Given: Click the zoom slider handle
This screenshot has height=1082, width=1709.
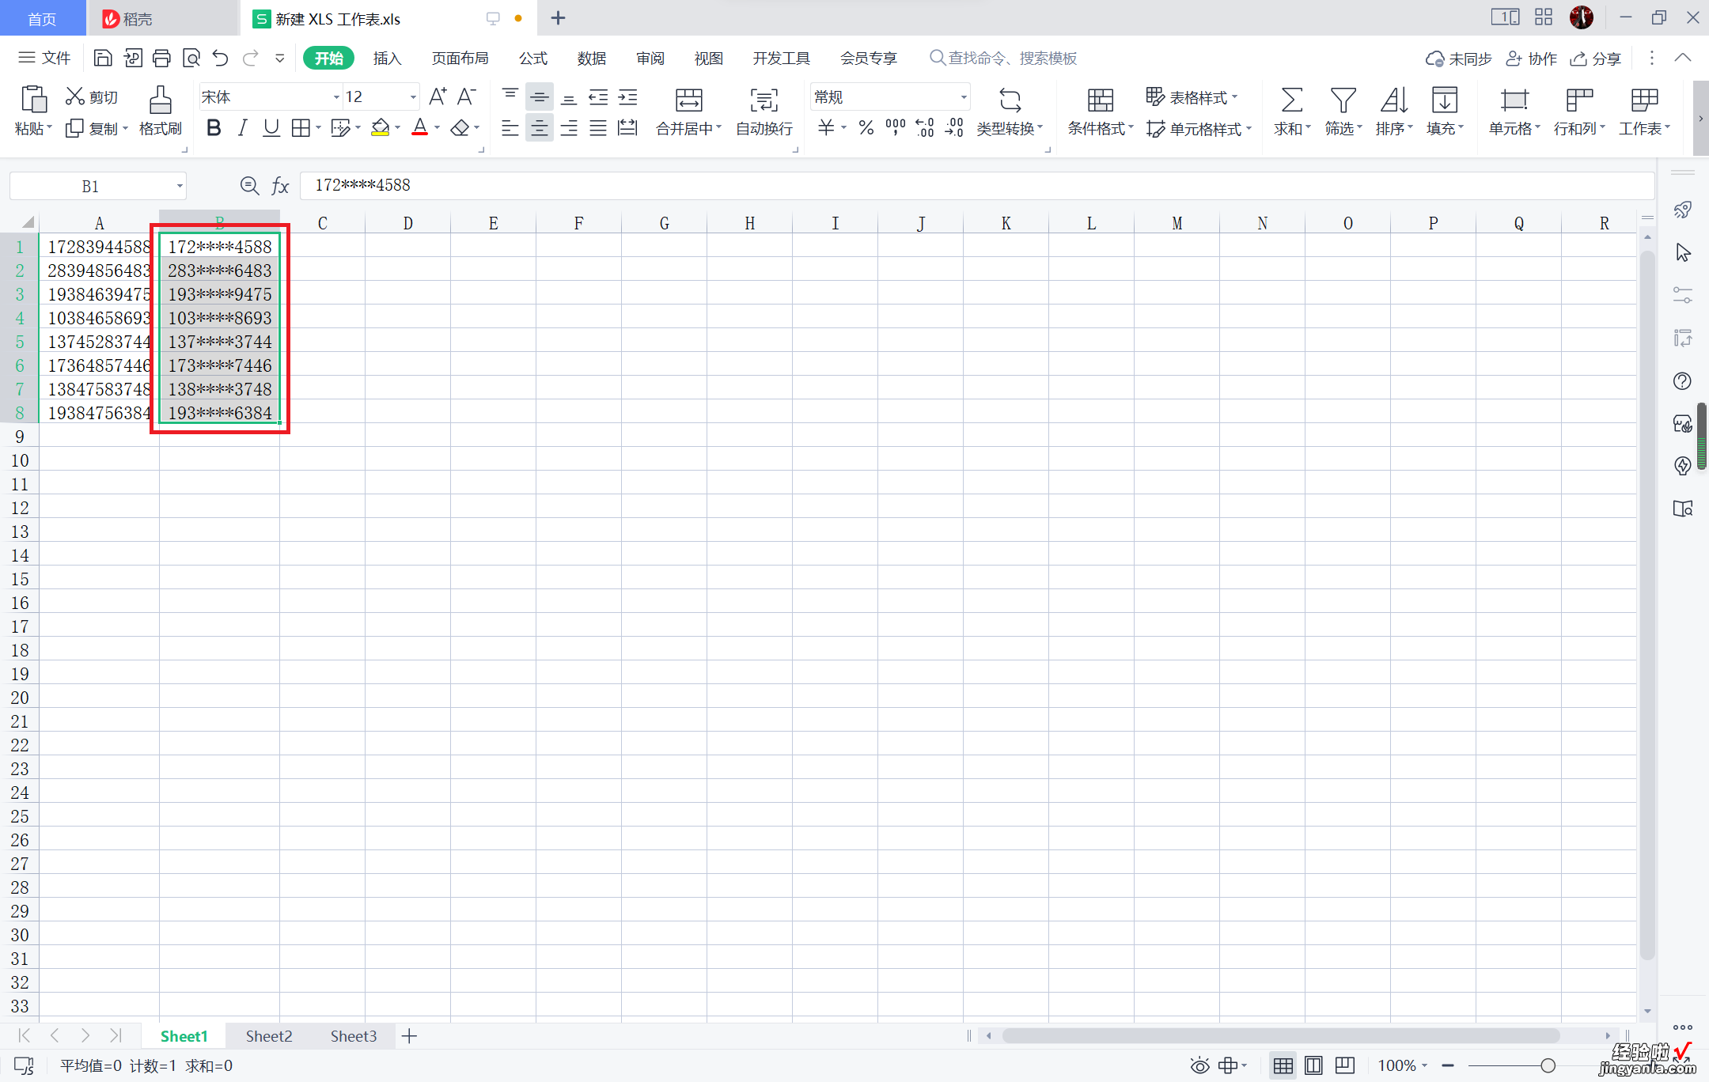Looking at the screenshot, I should [x=1548, y=1065].
